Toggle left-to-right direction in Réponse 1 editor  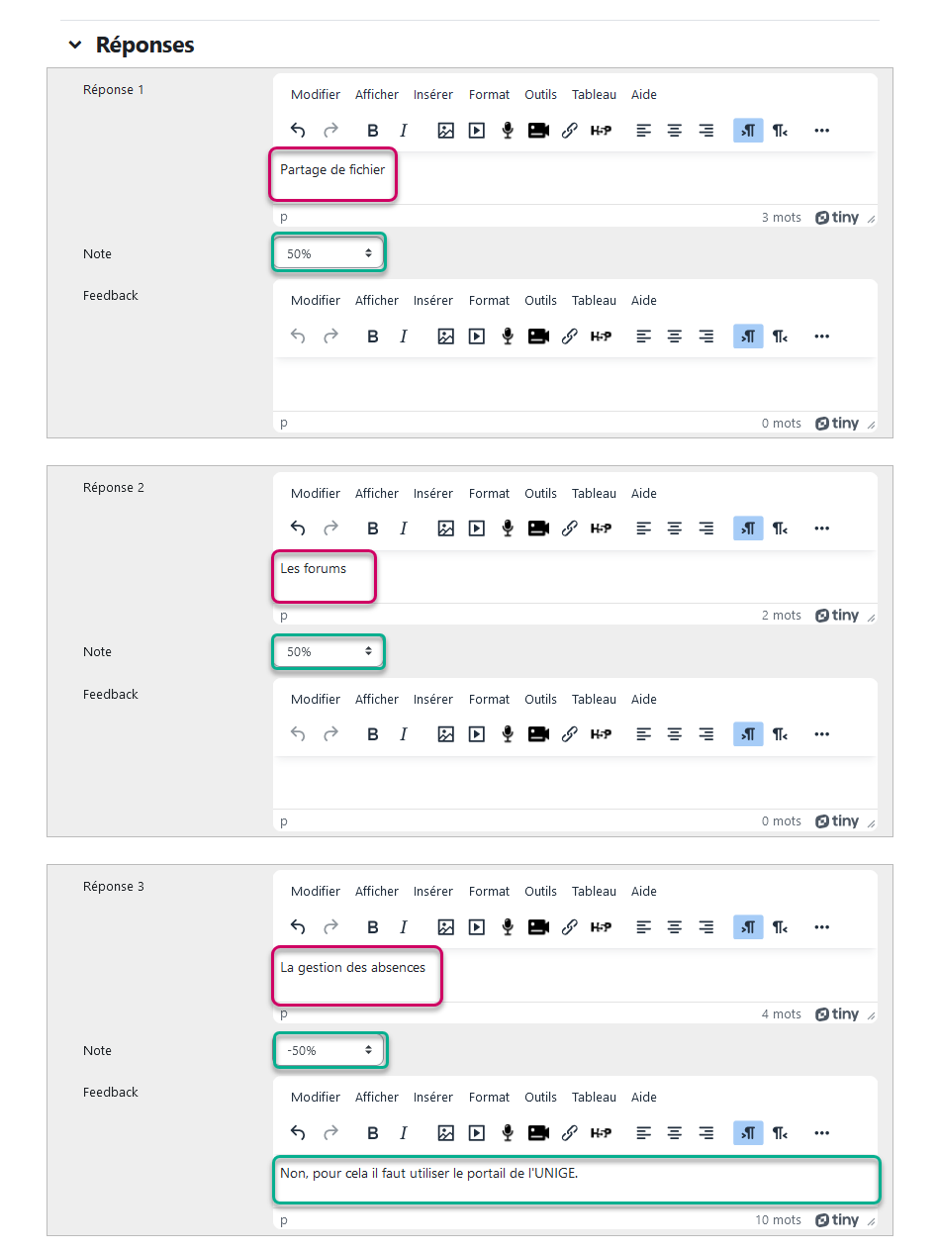748,131
